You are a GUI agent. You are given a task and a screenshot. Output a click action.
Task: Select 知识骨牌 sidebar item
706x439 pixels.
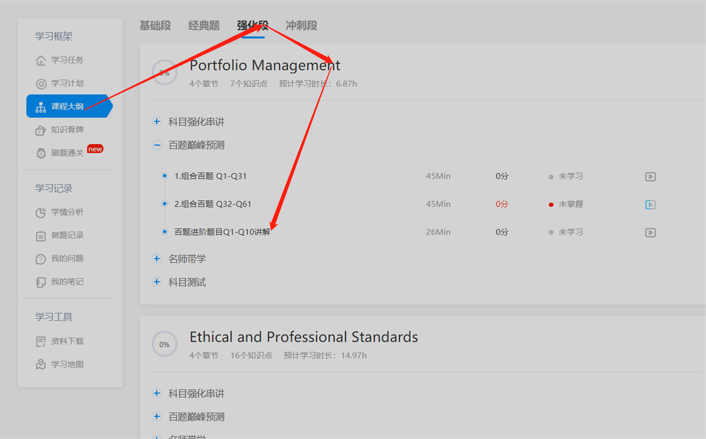[60, 130]
